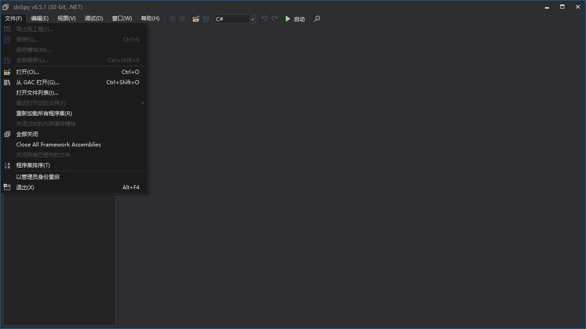Choose 打开文件列表(I)... menu entry
Image resolution: width=586 pixels, height=329 pixels.
tap(75, 93)
